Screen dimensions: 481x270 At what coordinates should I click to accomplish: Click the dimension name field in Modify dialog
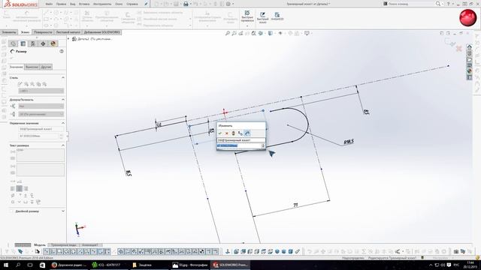click(x=240, y=140)
